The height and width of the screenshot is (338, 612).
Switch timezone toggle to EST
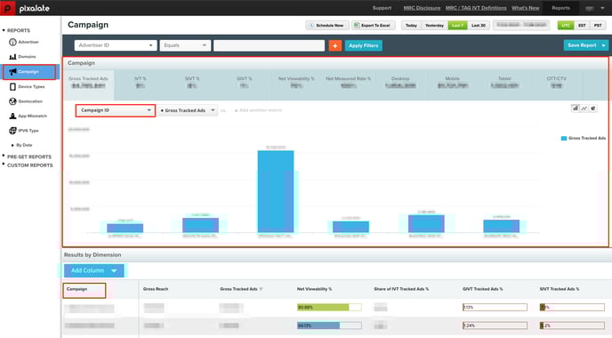point(582,26)
